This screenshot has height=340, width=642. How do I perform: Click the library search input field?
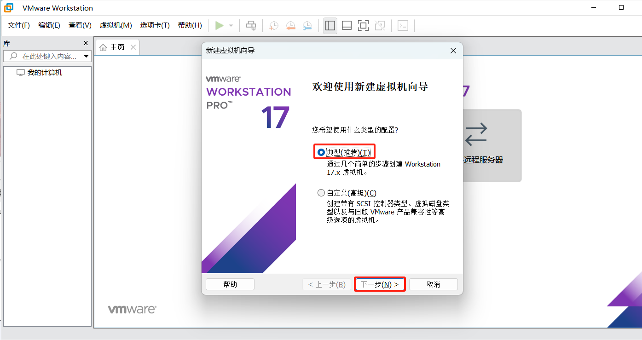tap(47, 56)
